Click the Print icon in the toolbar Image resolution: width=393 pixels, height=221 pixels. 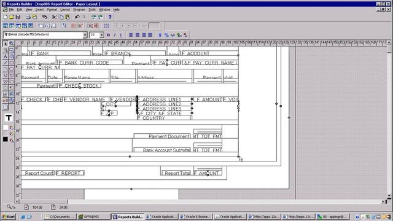(28, 17)
